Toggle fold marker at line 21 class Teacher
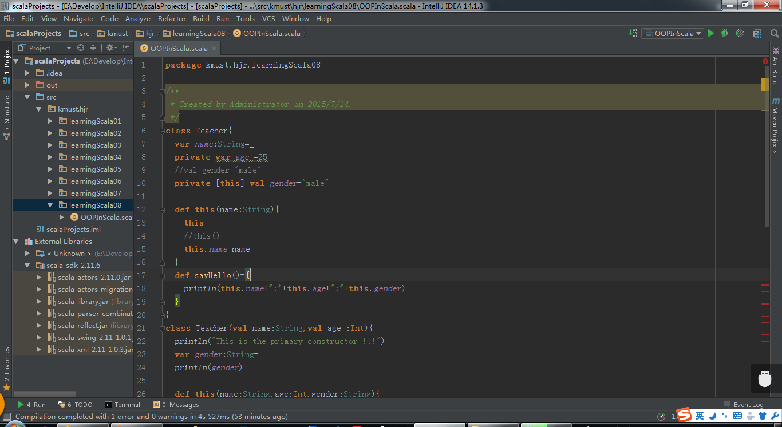 (x=161, y=328)
